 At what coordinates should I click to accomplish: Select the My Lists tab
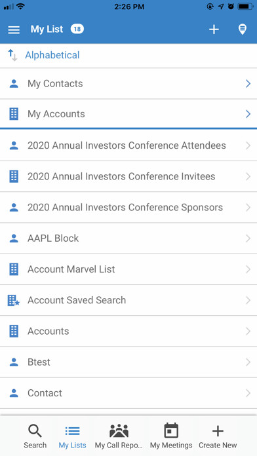click(x=73, y=436)
